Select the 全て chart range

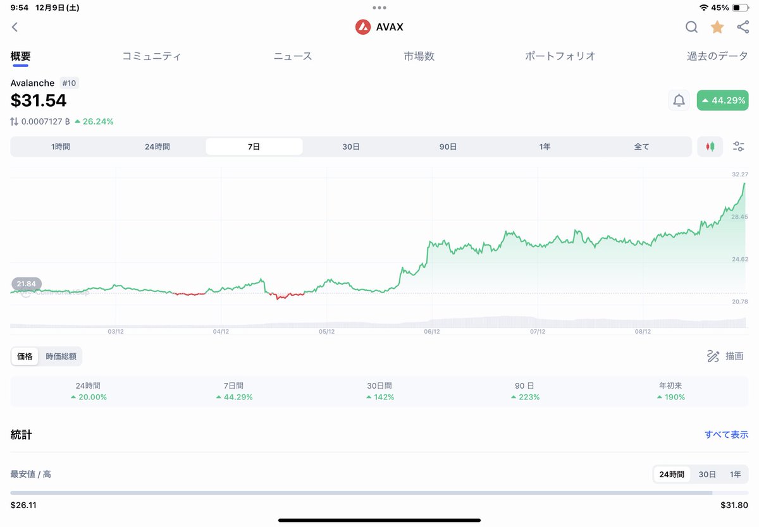(x=641, y=147)
